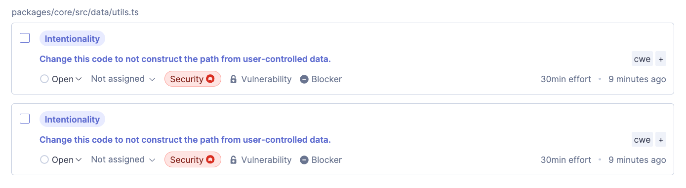Image resolution: width=686 pixels, height=188 pixels.
Task: Expand second issue's Not assigned dropdown
Action: click(x=123, y=159)
